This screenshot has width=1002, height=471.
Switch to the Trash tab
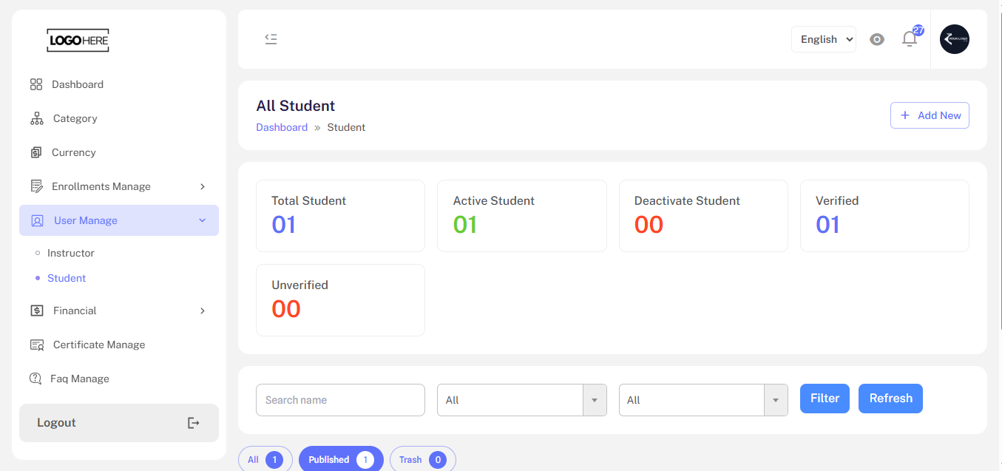(423, 460)
